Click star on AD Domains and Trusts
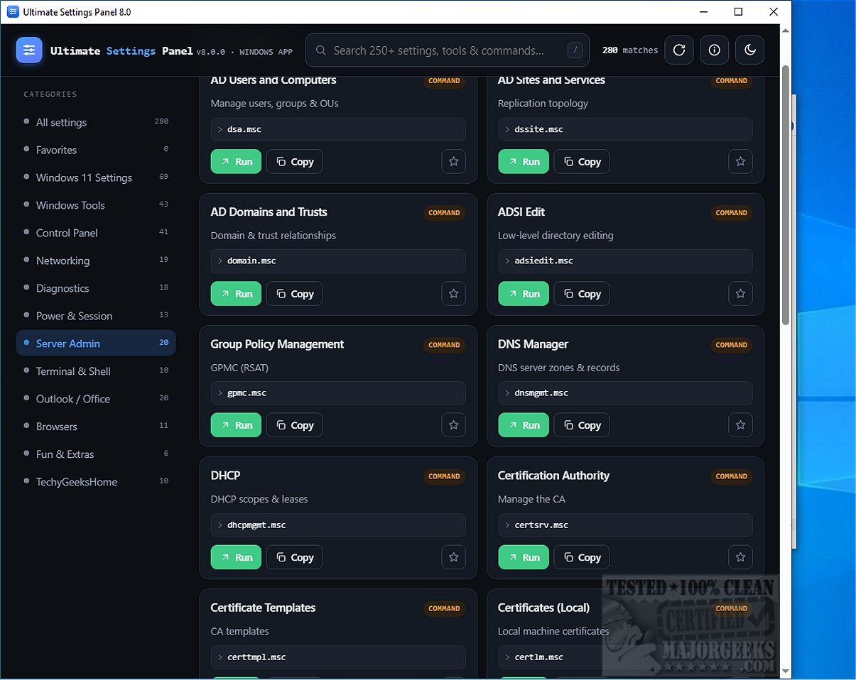Screen dimensions: 856x680 click(453, 293)
